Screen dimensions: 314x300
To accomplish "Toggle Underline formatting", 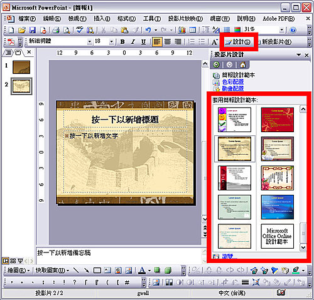I will [x=143, y=42].
